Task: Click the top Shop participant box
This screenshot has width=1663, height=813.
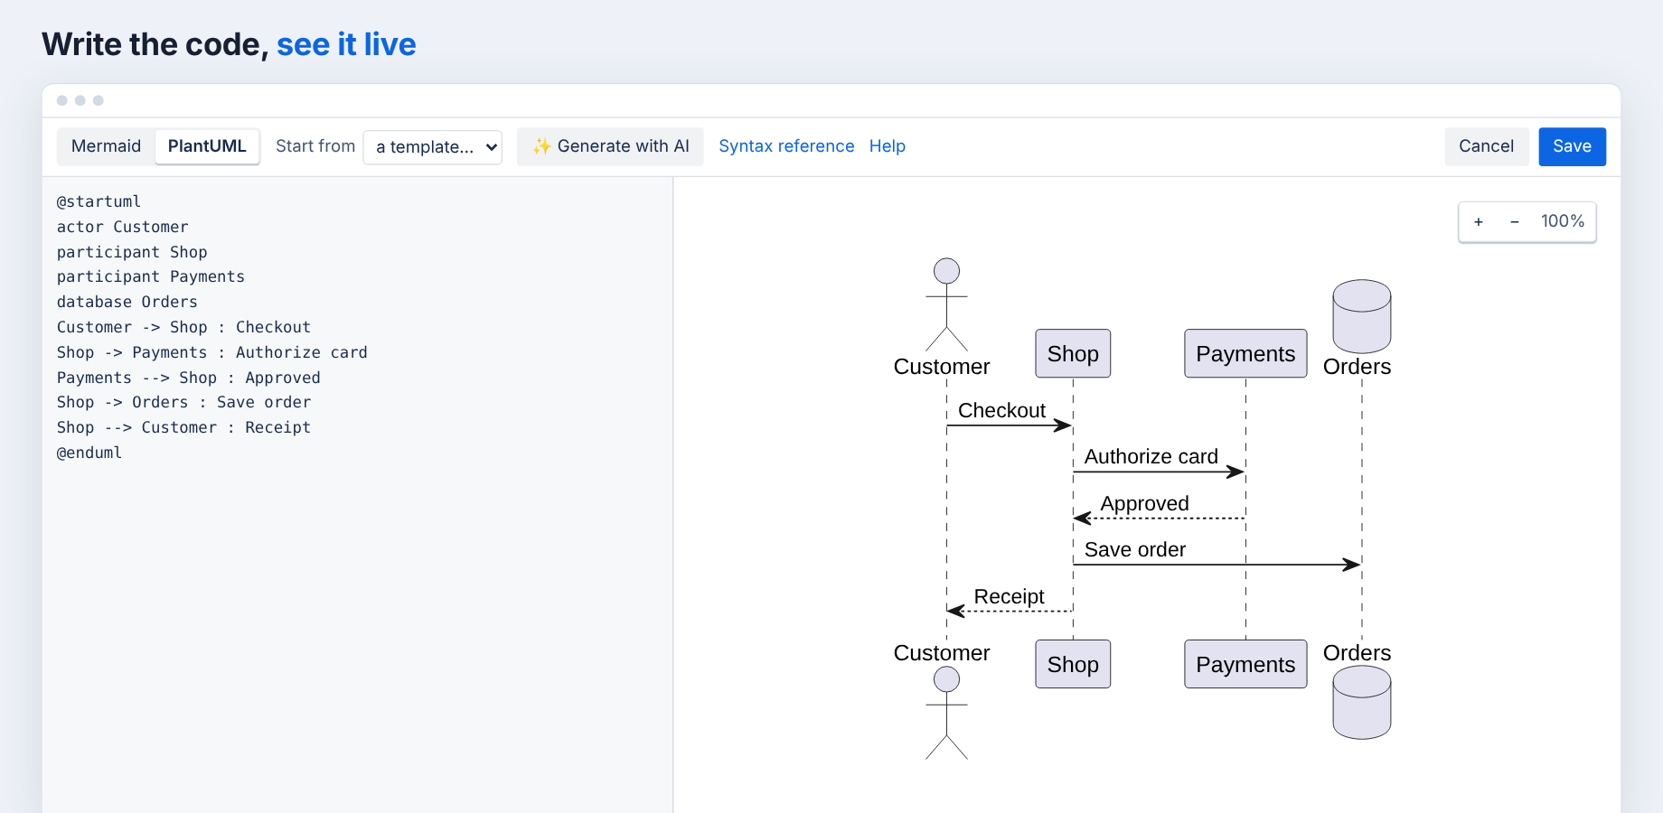Action: click(x=1073, y=353)
